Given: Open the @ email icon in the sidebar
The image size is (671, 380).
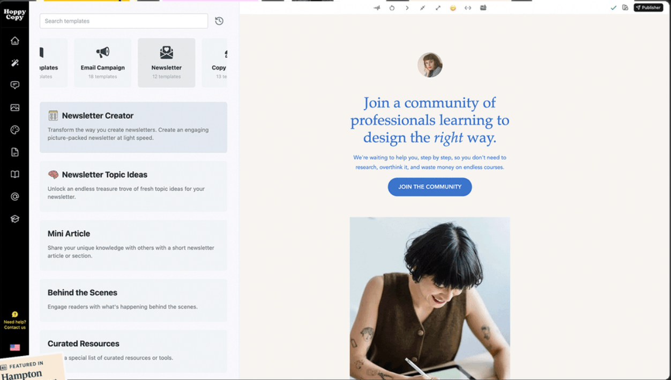Looking at the screenshot, I should [15, 196].
